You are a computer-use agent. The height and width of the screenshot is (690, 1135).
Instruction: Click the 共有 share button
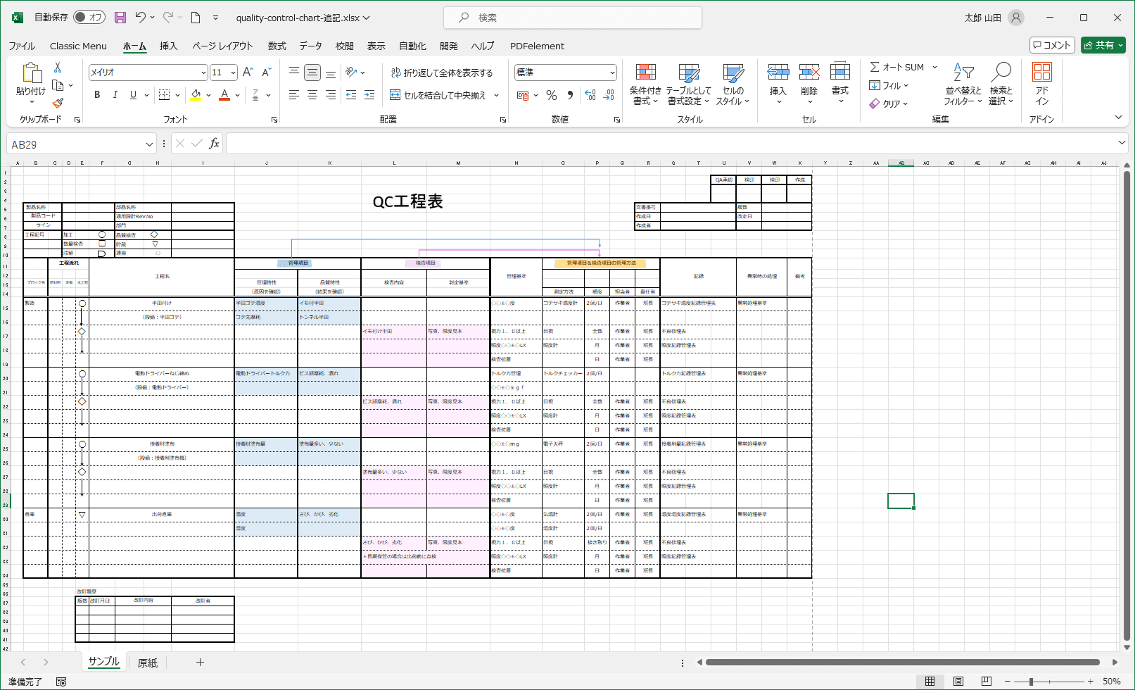click(1103, 45)
